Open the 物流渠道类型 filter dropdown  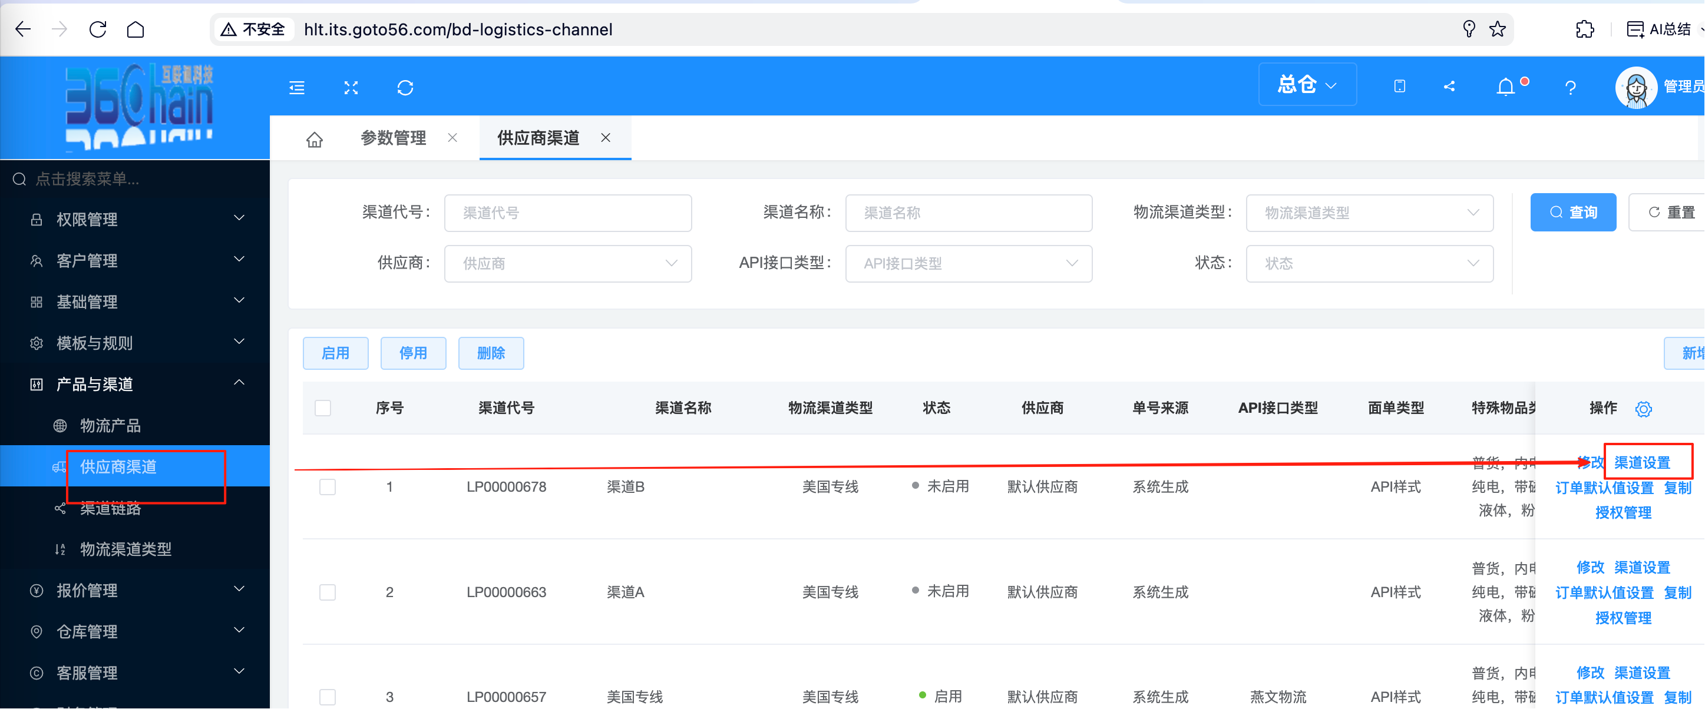(x=1369, y=213)
